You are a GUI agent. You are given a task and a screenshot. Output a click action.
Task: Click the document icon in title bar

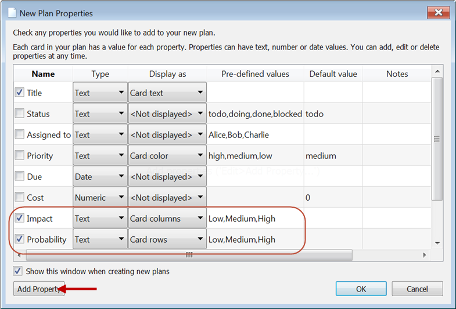pos(10,13)
